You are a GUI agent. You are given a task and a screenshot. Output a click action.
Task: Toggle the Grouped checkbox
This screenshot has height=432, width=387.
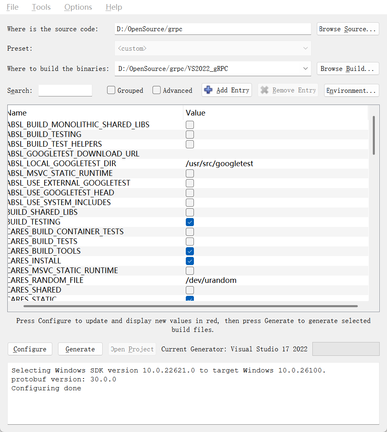click(111, 90)
